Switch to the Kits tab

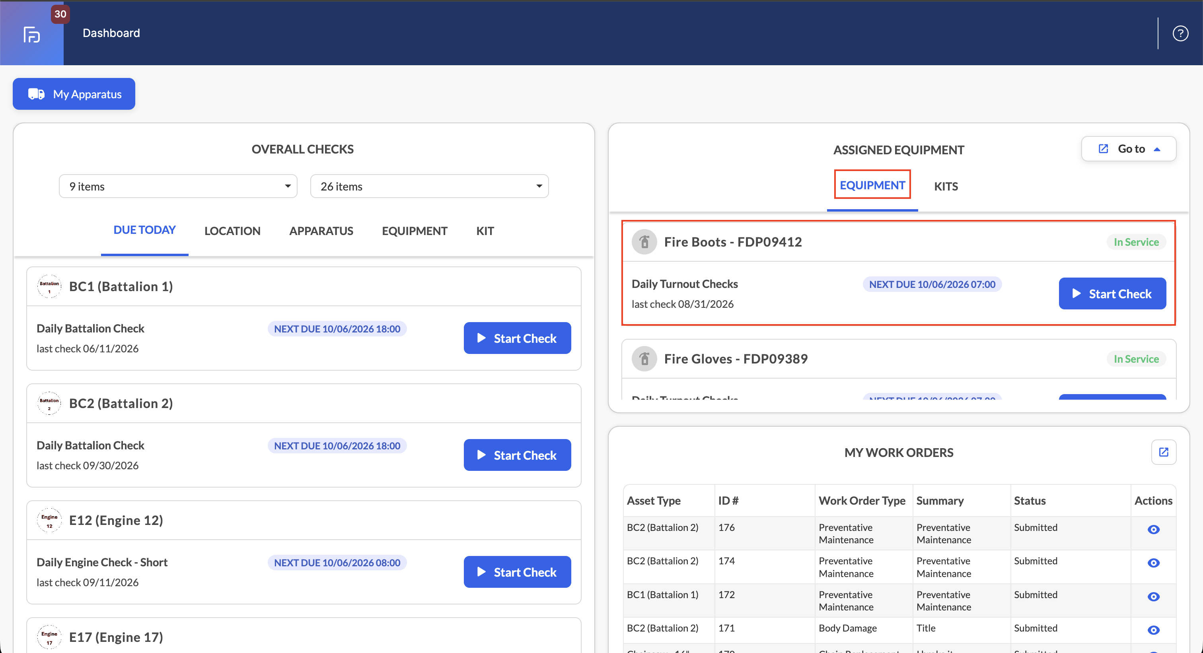click(x=946, y=186)
